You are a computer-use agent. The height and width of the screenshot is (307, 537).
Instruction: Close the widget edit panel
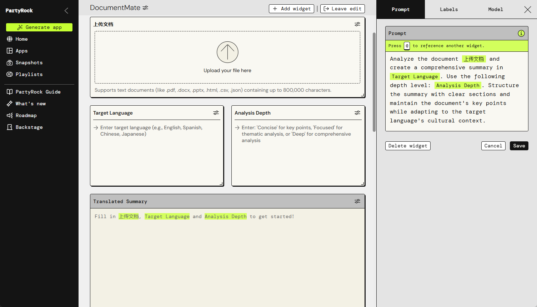[x=527, y=10]
